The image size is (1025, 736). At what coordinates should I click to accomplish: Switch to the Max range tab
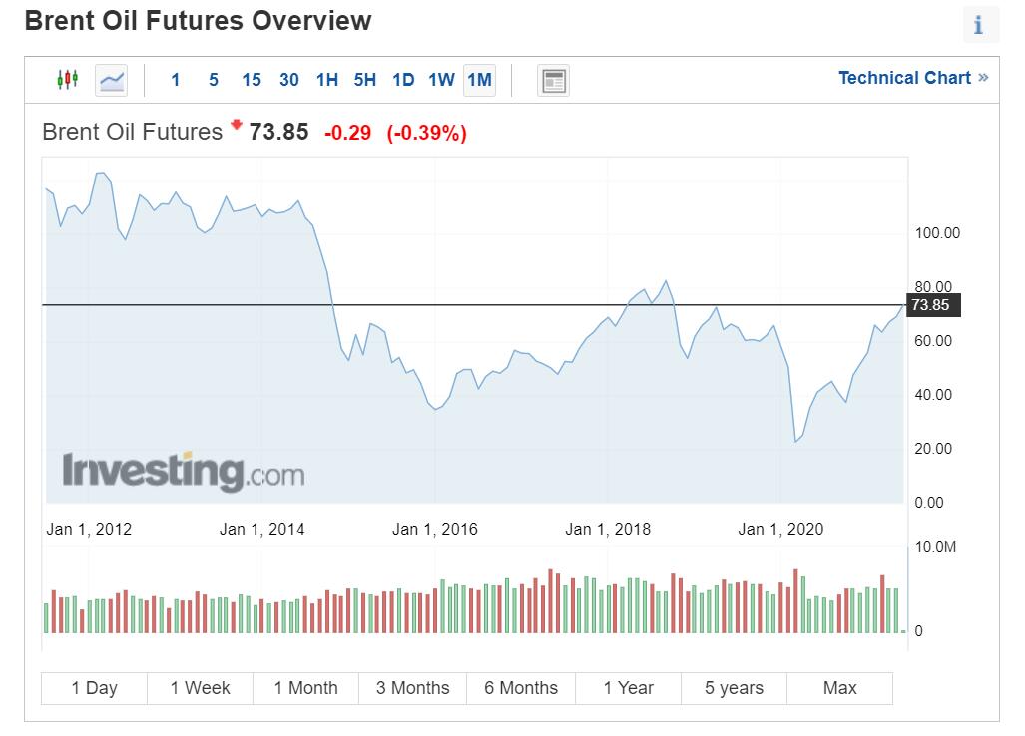pyautogui.click(x=840, y=688)
